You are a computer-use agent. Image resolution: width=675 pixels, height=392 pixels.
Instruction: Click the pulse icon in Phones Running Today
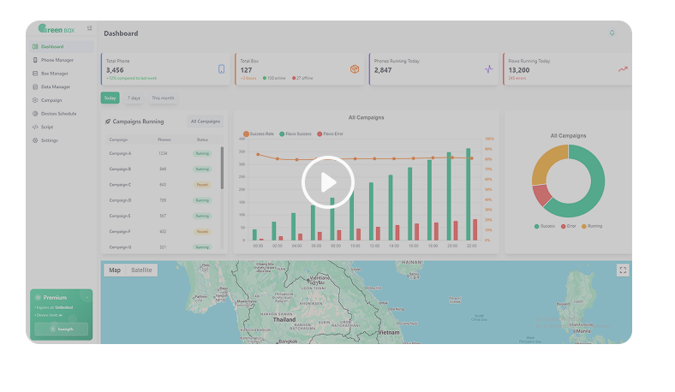[x=488, y=69]
